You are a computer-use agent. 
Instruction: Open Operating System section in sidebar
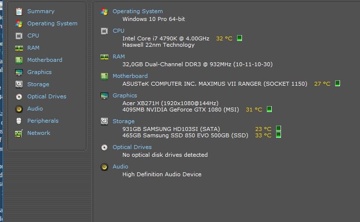(52, 23)
